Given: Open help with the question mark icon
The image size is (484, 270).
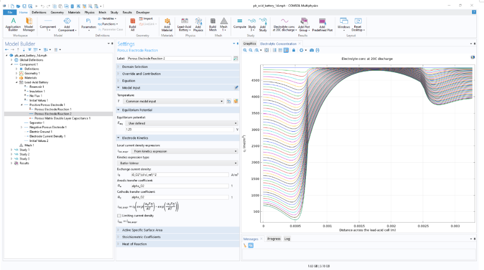Looking at the screenshot, I should (x=474, y=12).
